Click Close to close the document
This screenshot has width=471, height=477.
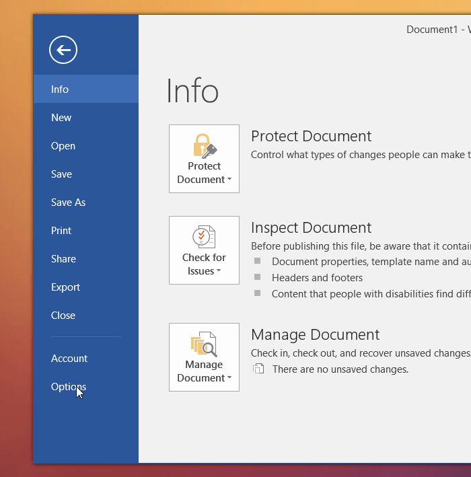click(x=63, y=315)
